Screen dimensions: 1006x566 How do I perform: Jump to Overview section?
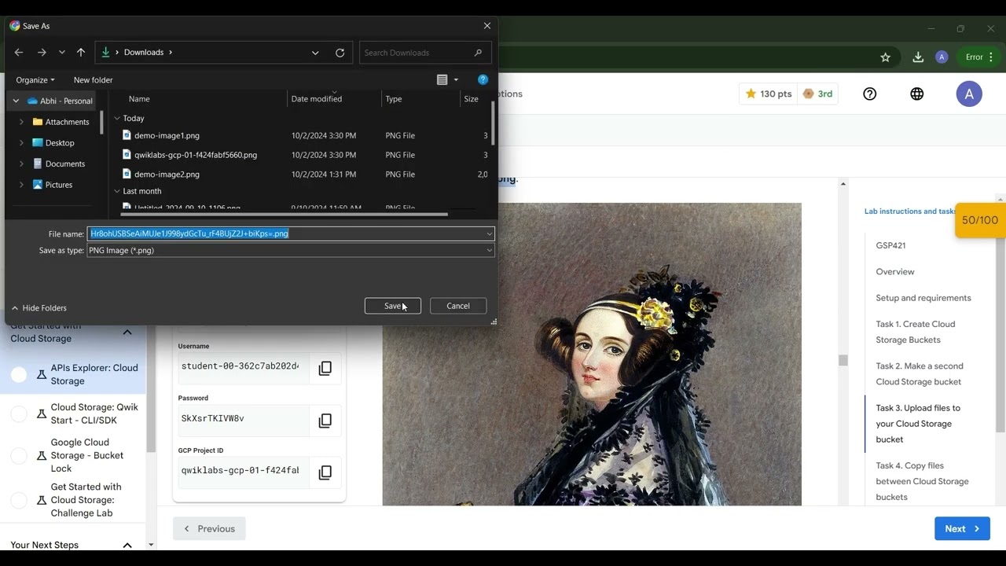click(x=895, y=272)
